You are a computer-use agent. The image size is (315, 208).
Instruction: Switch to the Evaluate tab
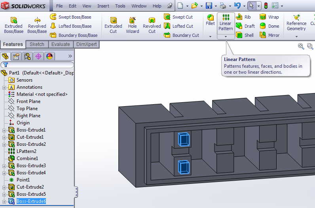pyautogui.click(x=61, y=44)
